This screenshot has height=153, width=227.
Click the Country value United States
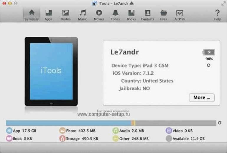coord(158,81)
